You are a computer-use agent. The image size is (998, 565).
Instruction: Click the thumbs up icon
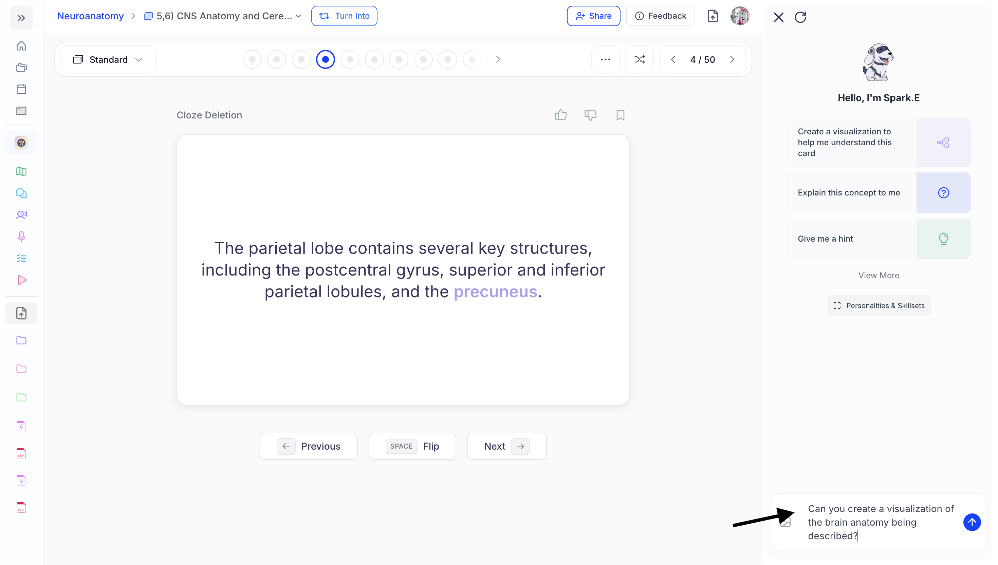(560, 115)
